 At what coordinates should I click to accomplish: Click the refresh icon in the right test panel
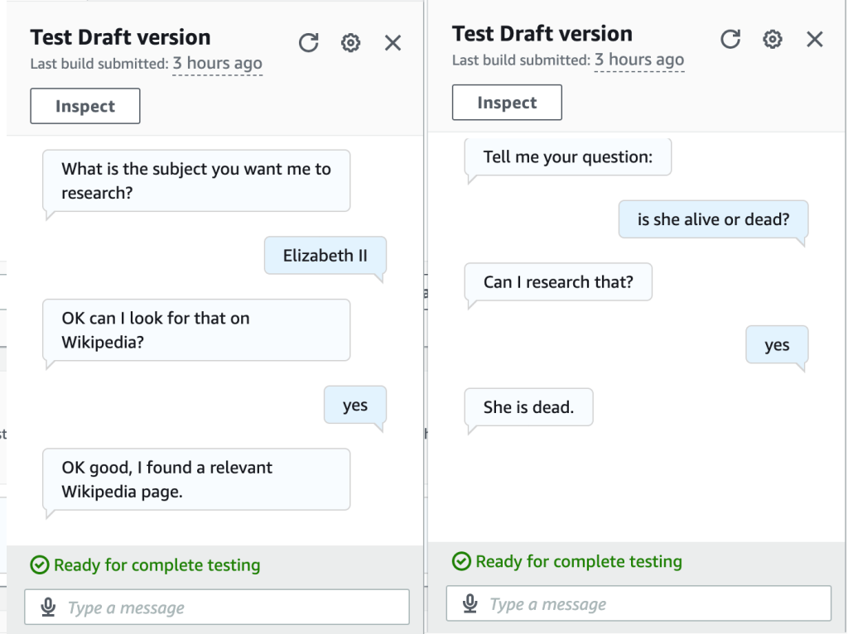[x=730, y=40]
